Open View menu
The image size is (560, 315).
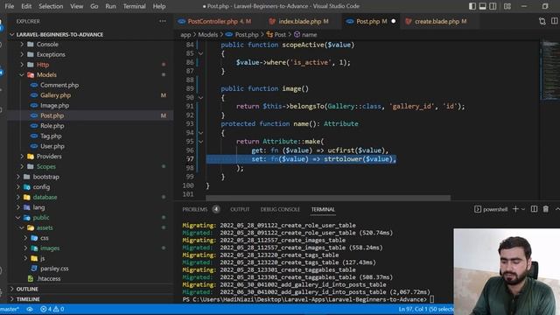point(76,6)
